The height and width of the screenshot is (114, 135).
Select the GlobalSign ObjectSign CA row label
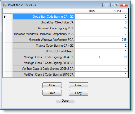tap(44, 22)
